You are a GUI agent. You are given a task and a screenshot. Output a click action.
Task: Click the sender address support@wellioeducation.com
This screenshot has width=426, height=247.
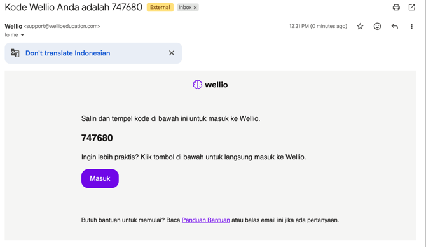point(62,26)
